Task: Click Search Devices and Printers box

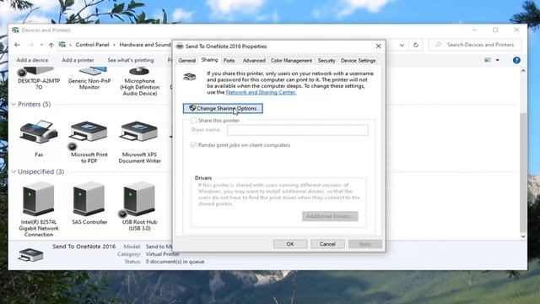Action: click(x=475, y=45)
